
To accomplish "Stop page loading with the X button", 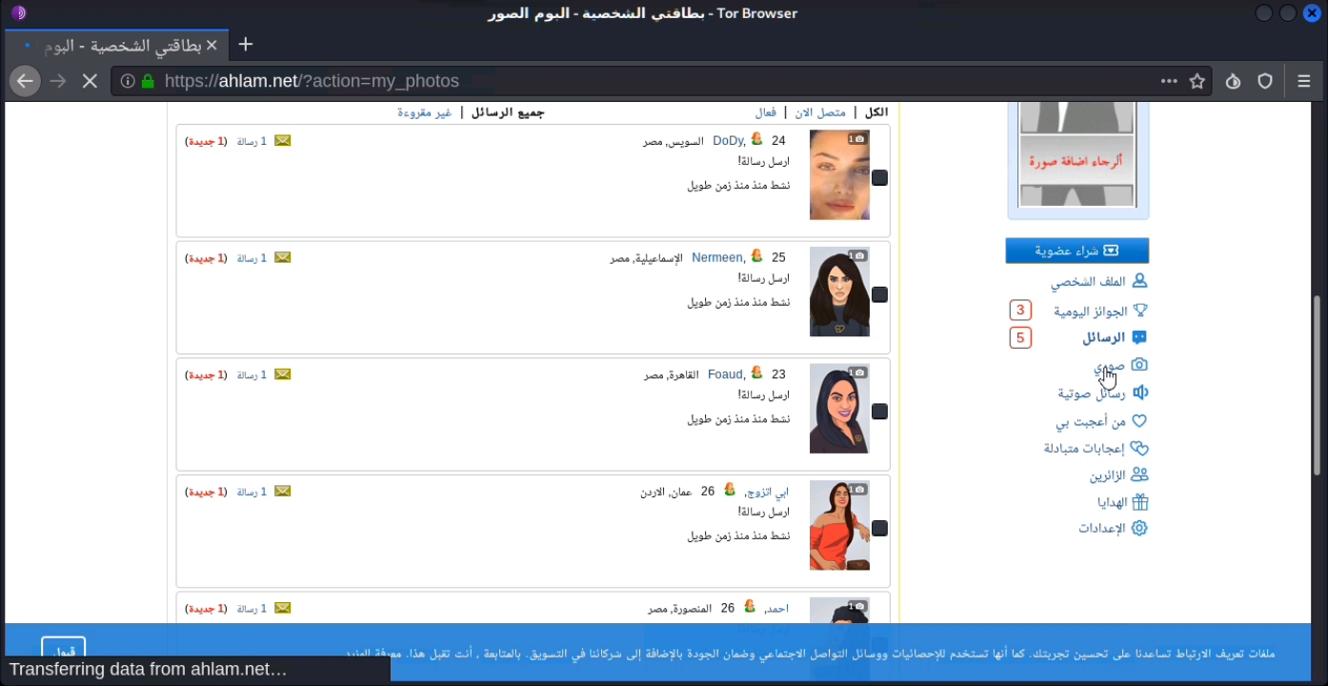I will (90, 81).
